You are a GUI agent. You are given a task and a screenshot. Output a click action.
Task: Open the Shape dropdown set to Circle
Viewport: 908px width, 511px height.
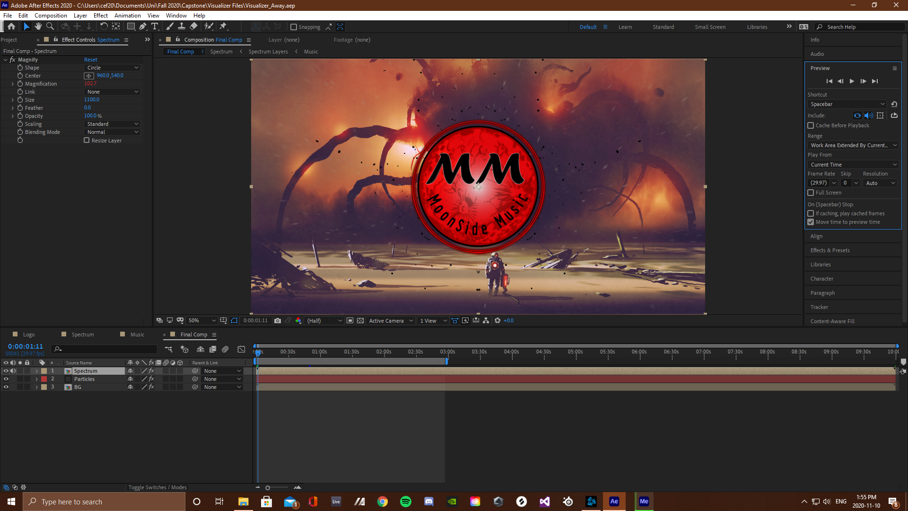[x=113, y=68]
